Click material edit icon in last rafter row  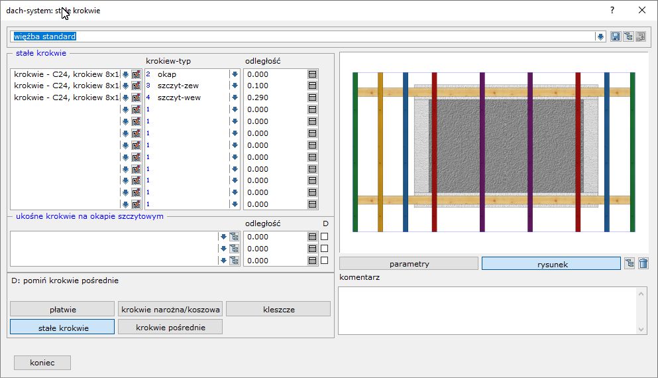pyautogui.click(x=136, y=204)
